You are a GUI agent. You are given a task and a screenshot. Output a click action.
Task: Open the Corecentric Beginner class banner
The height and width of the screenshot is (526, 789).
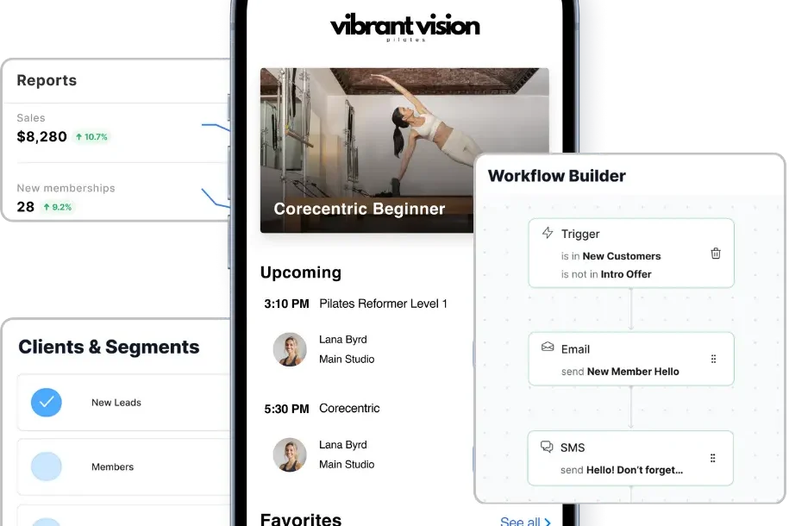point(404,150)
